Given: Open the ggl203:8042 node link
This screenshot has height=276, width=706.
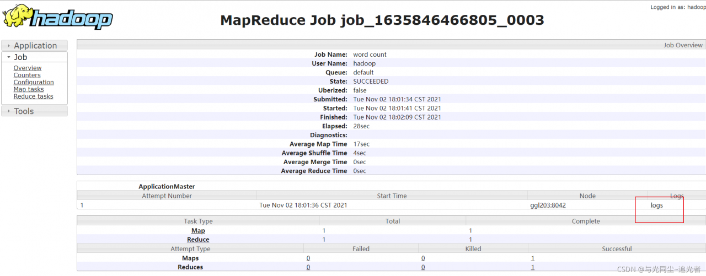Looking at the screenshot, I should coord(548,205).
